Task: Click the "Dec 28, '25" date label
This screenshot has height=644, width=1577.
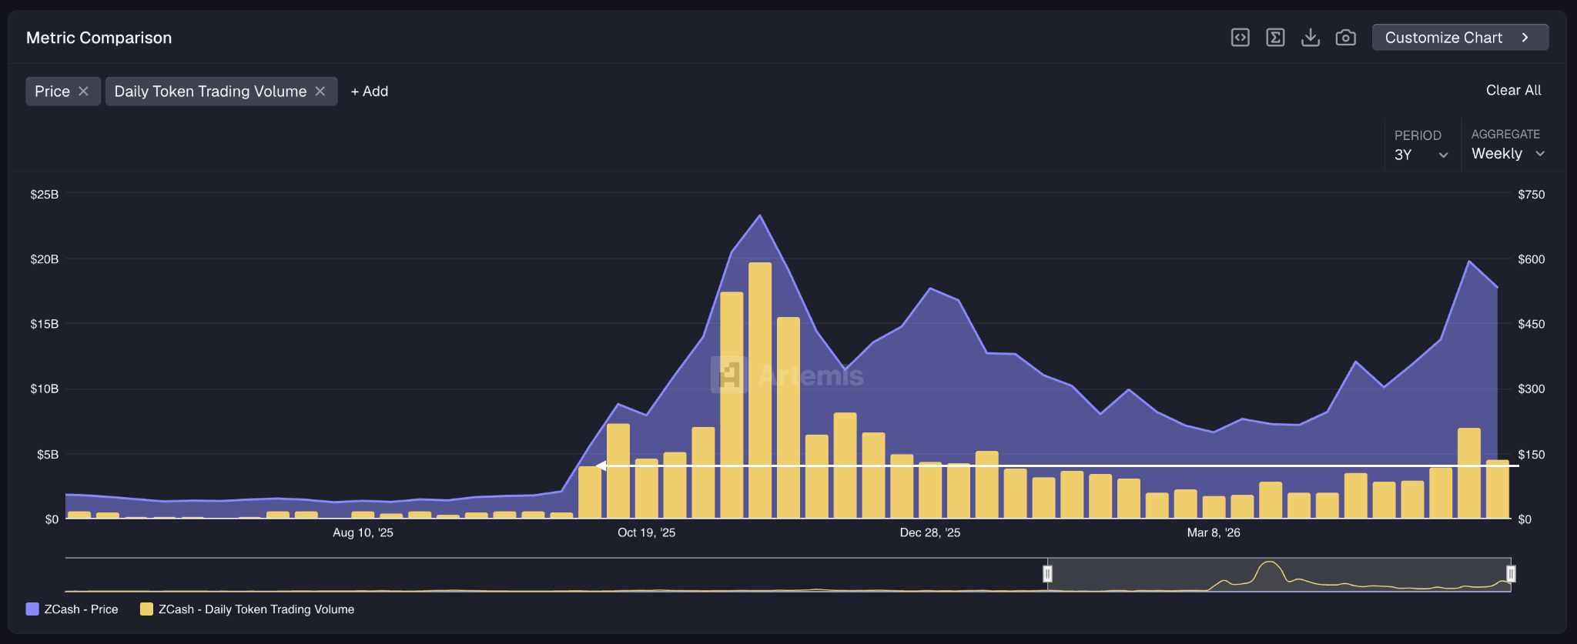Action: pyautogui.click(x=930, y=532)
